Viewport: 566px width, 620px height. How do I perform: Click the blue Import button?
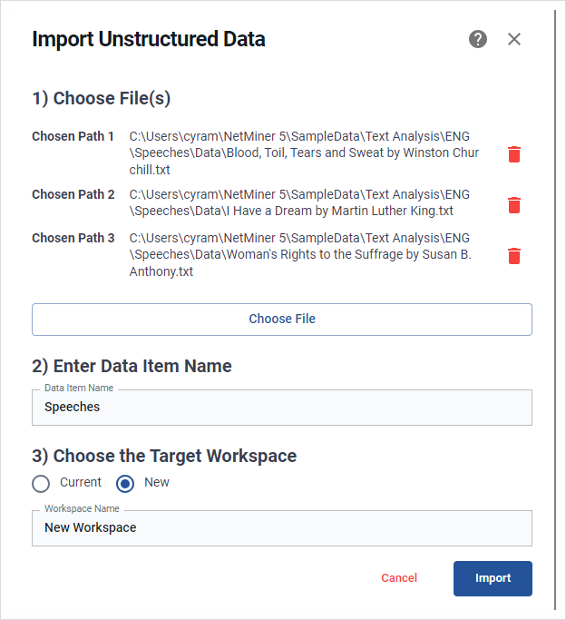(493, 578)
